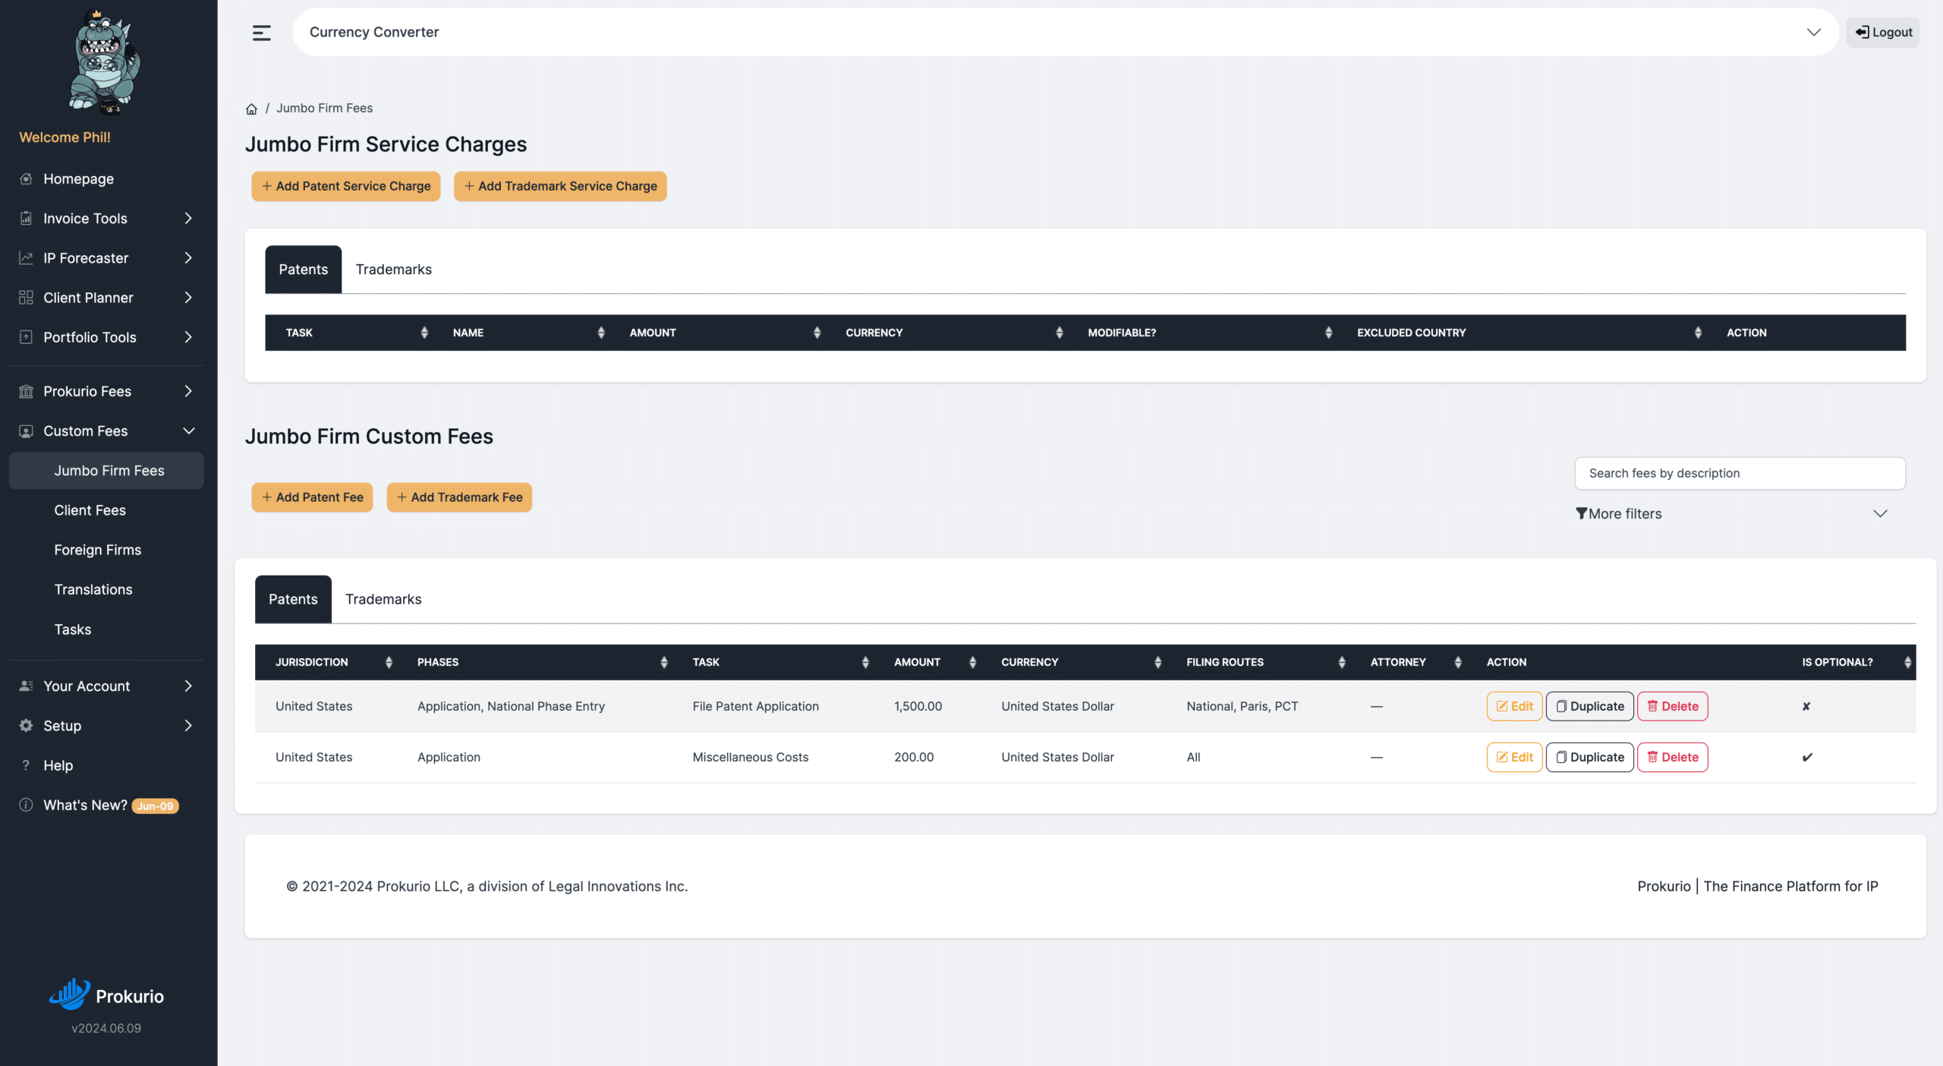
Task: Log out using the Logout button
Action: click(x=1883, y=32)
